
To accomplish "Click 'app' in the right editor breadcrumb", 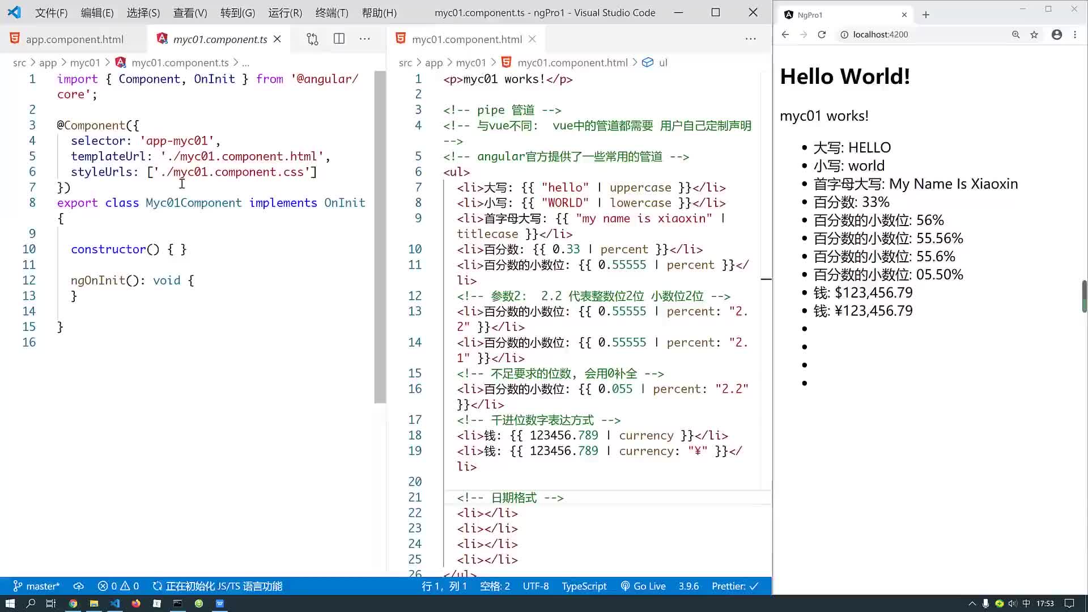I will (x=433, y=62).
